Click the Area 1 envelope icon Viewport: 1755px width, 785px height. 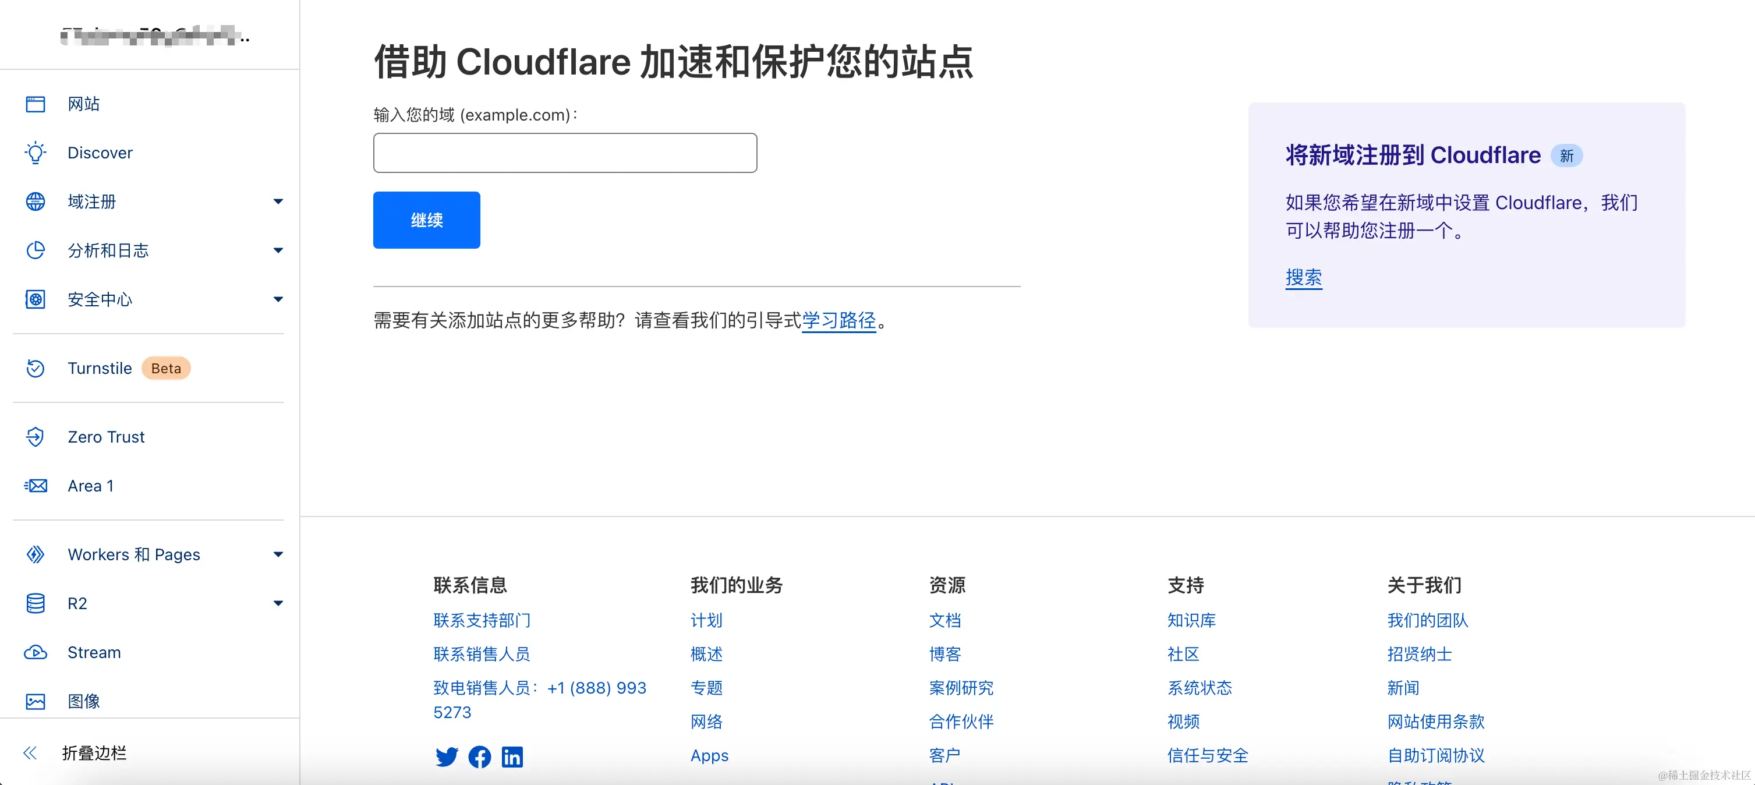pyautogui.click(x=36, y=486)
